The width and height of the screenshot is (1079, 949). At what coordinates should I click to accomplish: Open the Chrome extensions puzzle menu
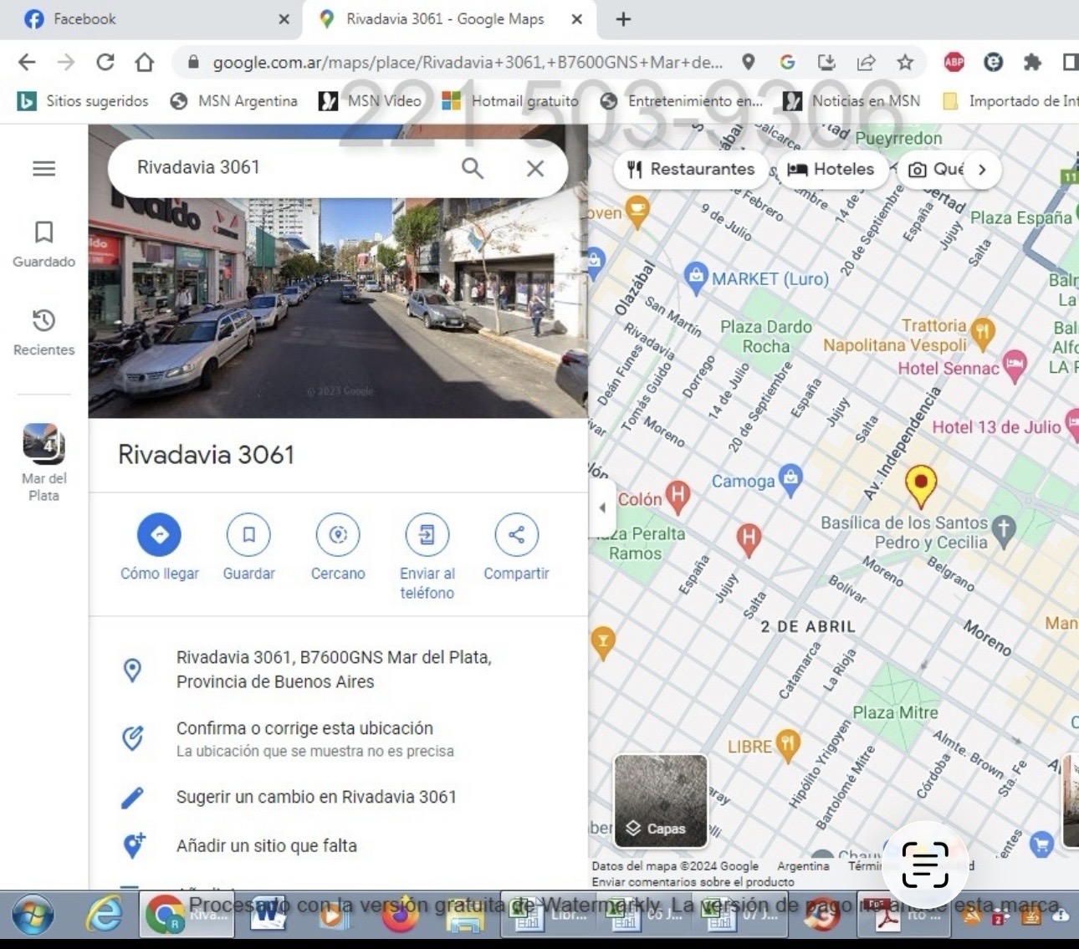click(1032, 62)
